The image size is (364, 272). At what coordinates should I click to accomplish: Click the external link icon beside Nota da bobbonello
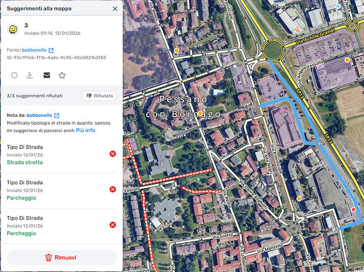(56, 115)
